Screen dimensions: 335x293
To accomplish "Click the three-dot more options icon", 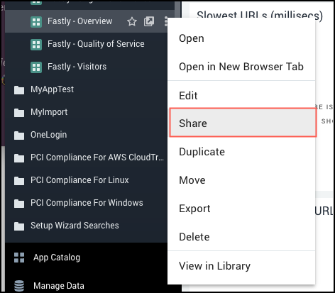I will pyautogui.click(x=166, y=21).
